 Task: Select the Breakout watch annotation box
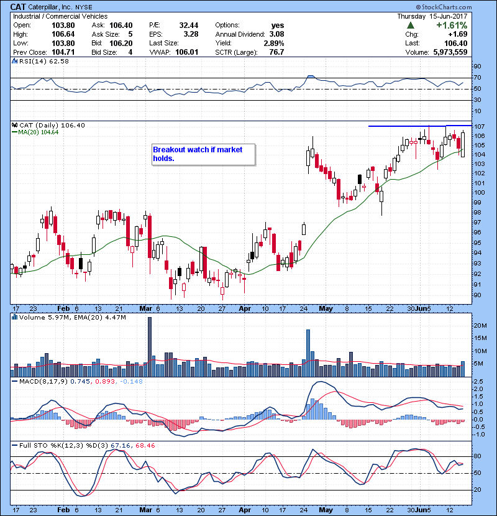(x=203, y=154)
